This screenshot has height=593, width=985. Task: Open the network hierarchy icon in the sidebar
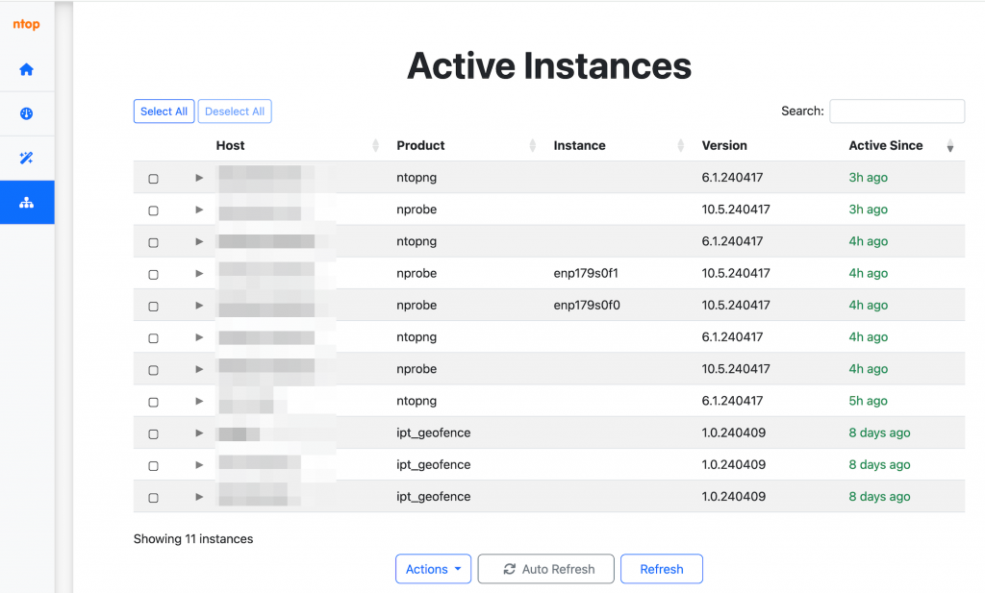(x=26, y=202)
